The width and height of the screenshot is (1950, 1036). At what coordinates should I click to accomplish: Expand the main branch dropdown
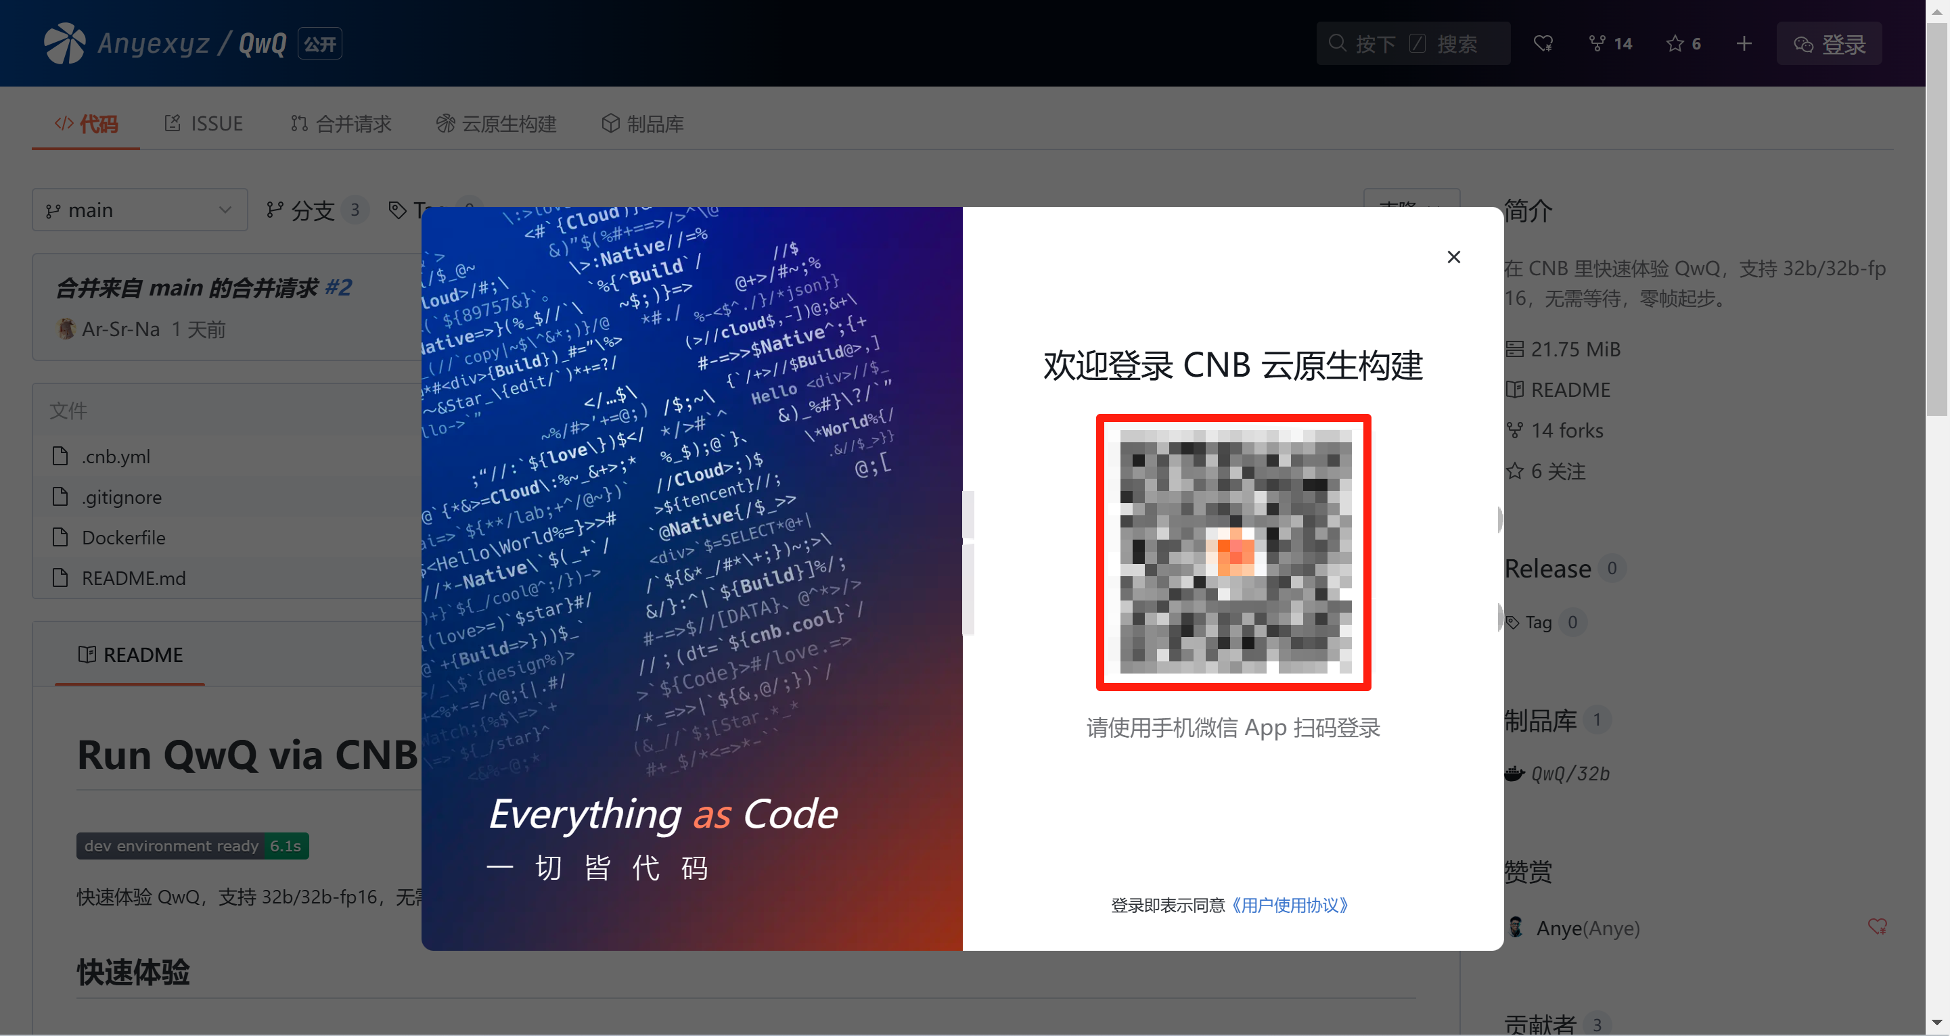tap(139, 210)
